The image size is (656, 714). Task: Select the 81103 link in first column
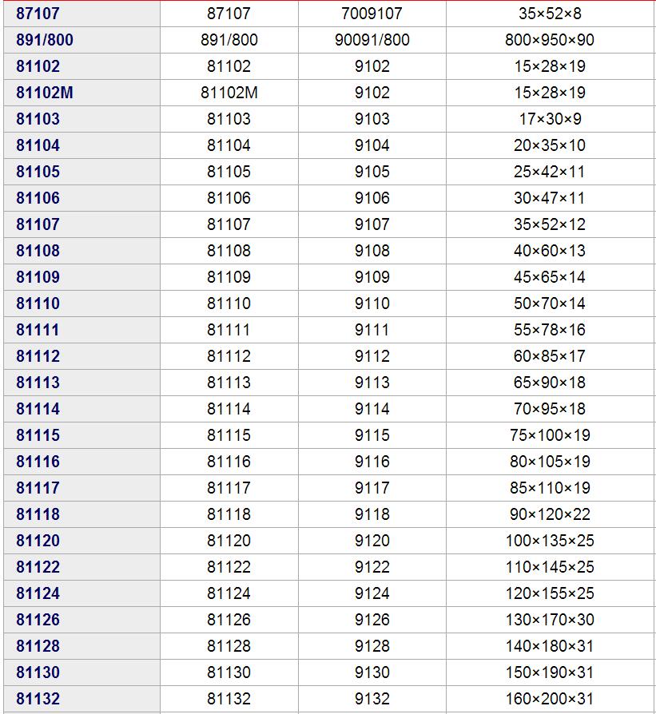point(38,119)
